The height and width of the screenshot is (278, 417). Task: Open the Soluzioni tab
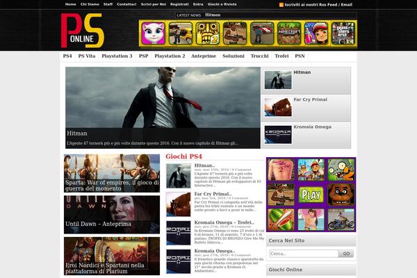(x=234, y=56)
